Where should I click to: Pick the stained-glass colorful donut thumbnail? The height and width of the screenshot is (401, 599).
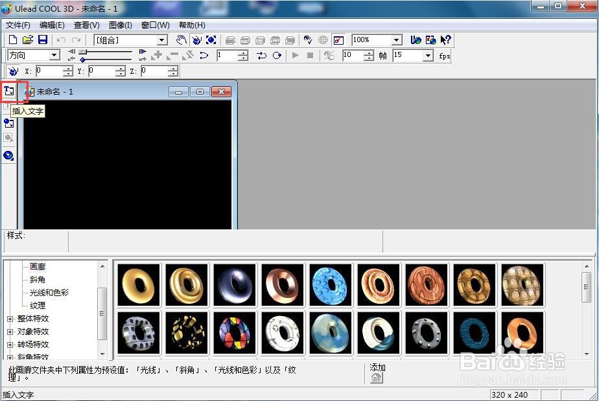pyautogui.click(x=235, y=332)
